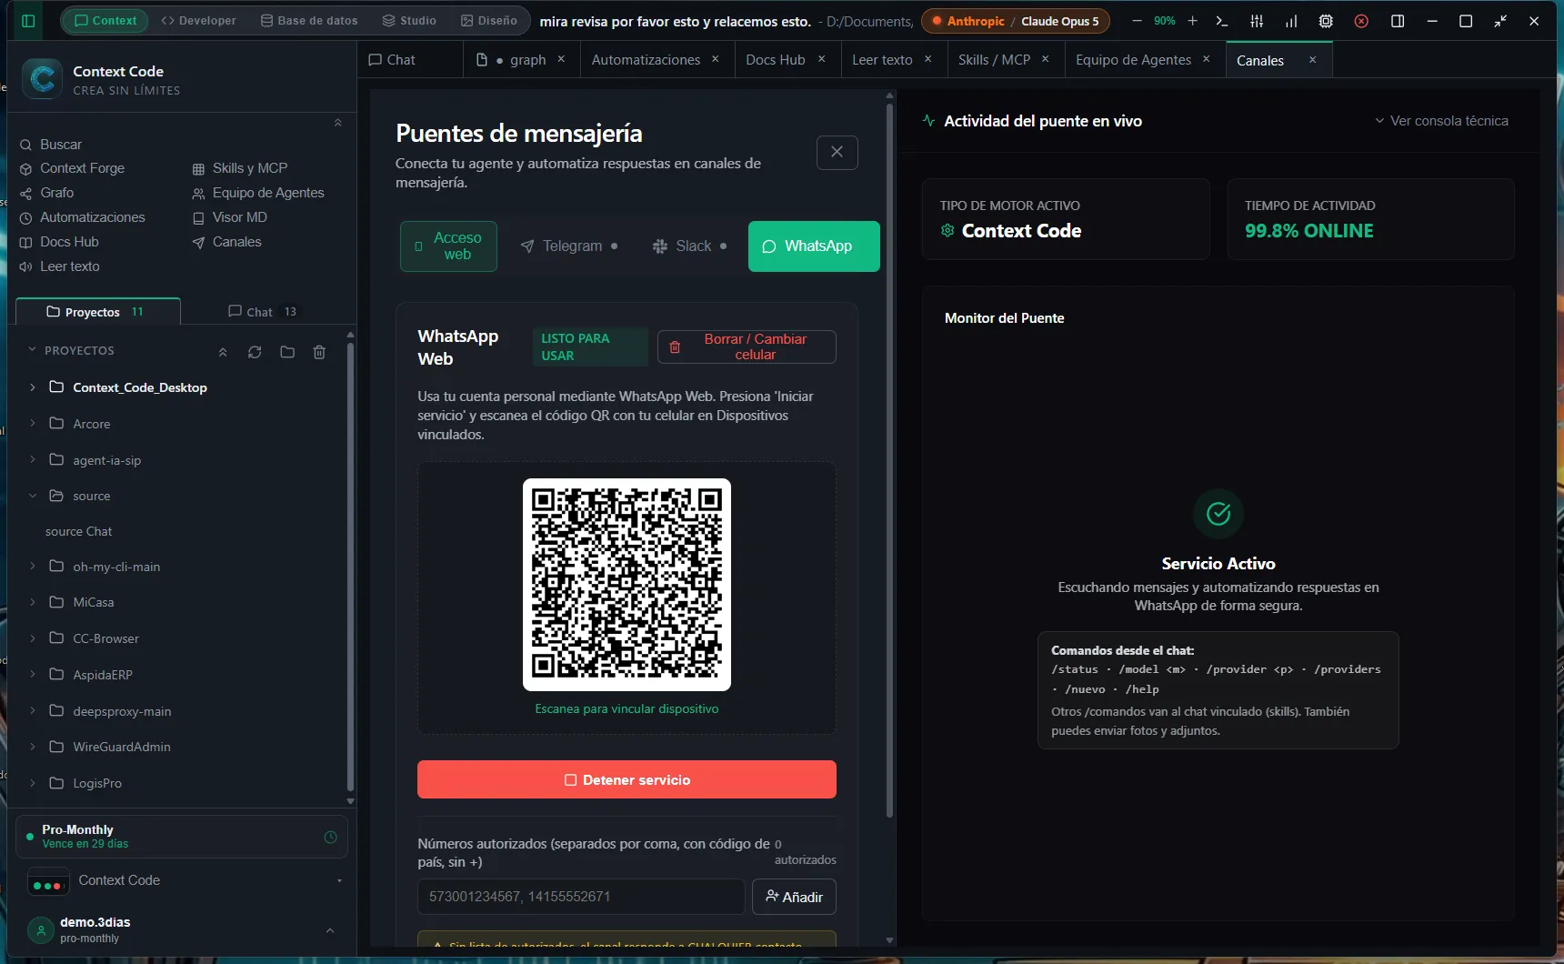Click the Añadir button

794,897
